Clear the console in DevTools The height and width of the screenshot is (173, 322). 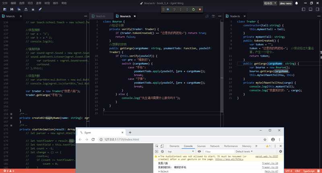(163, 151)
